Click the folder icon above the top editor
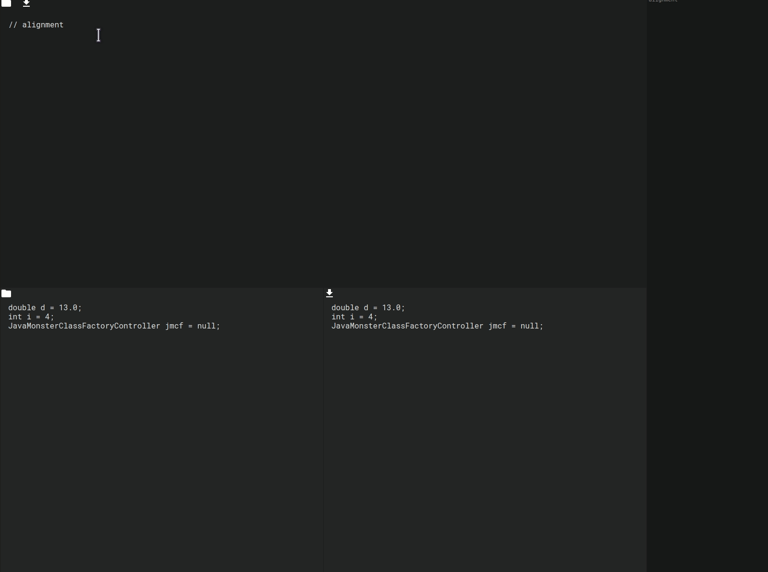Viewport: 768px width, 572px height. click(6, 3)
